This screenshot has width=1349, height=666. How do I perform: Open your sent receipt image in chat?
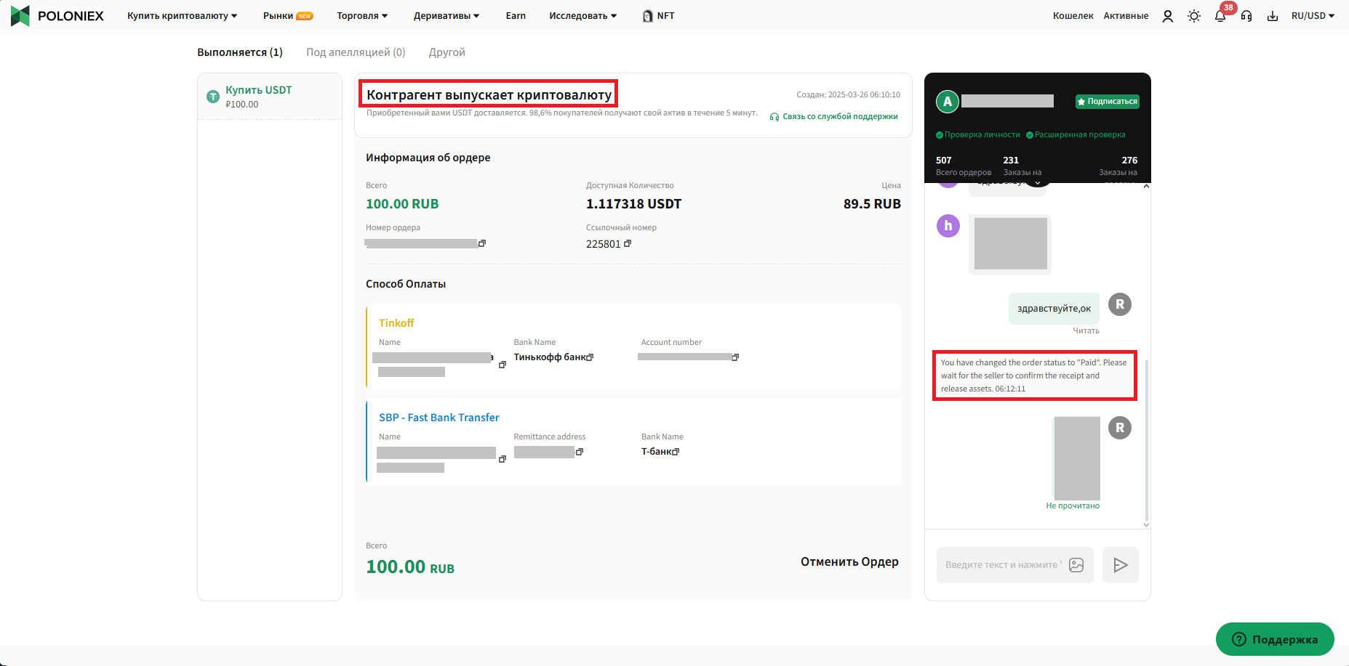tap(1077, 458)
